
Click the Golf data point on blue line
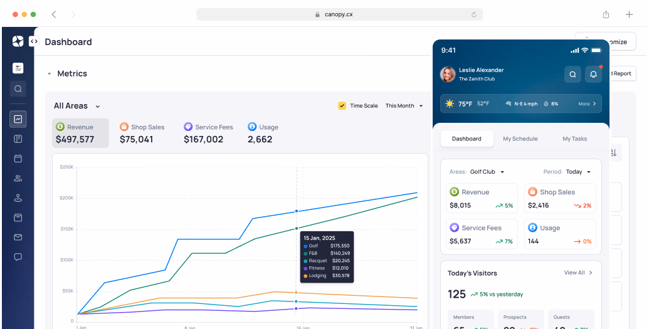click(x=297, y=211)
